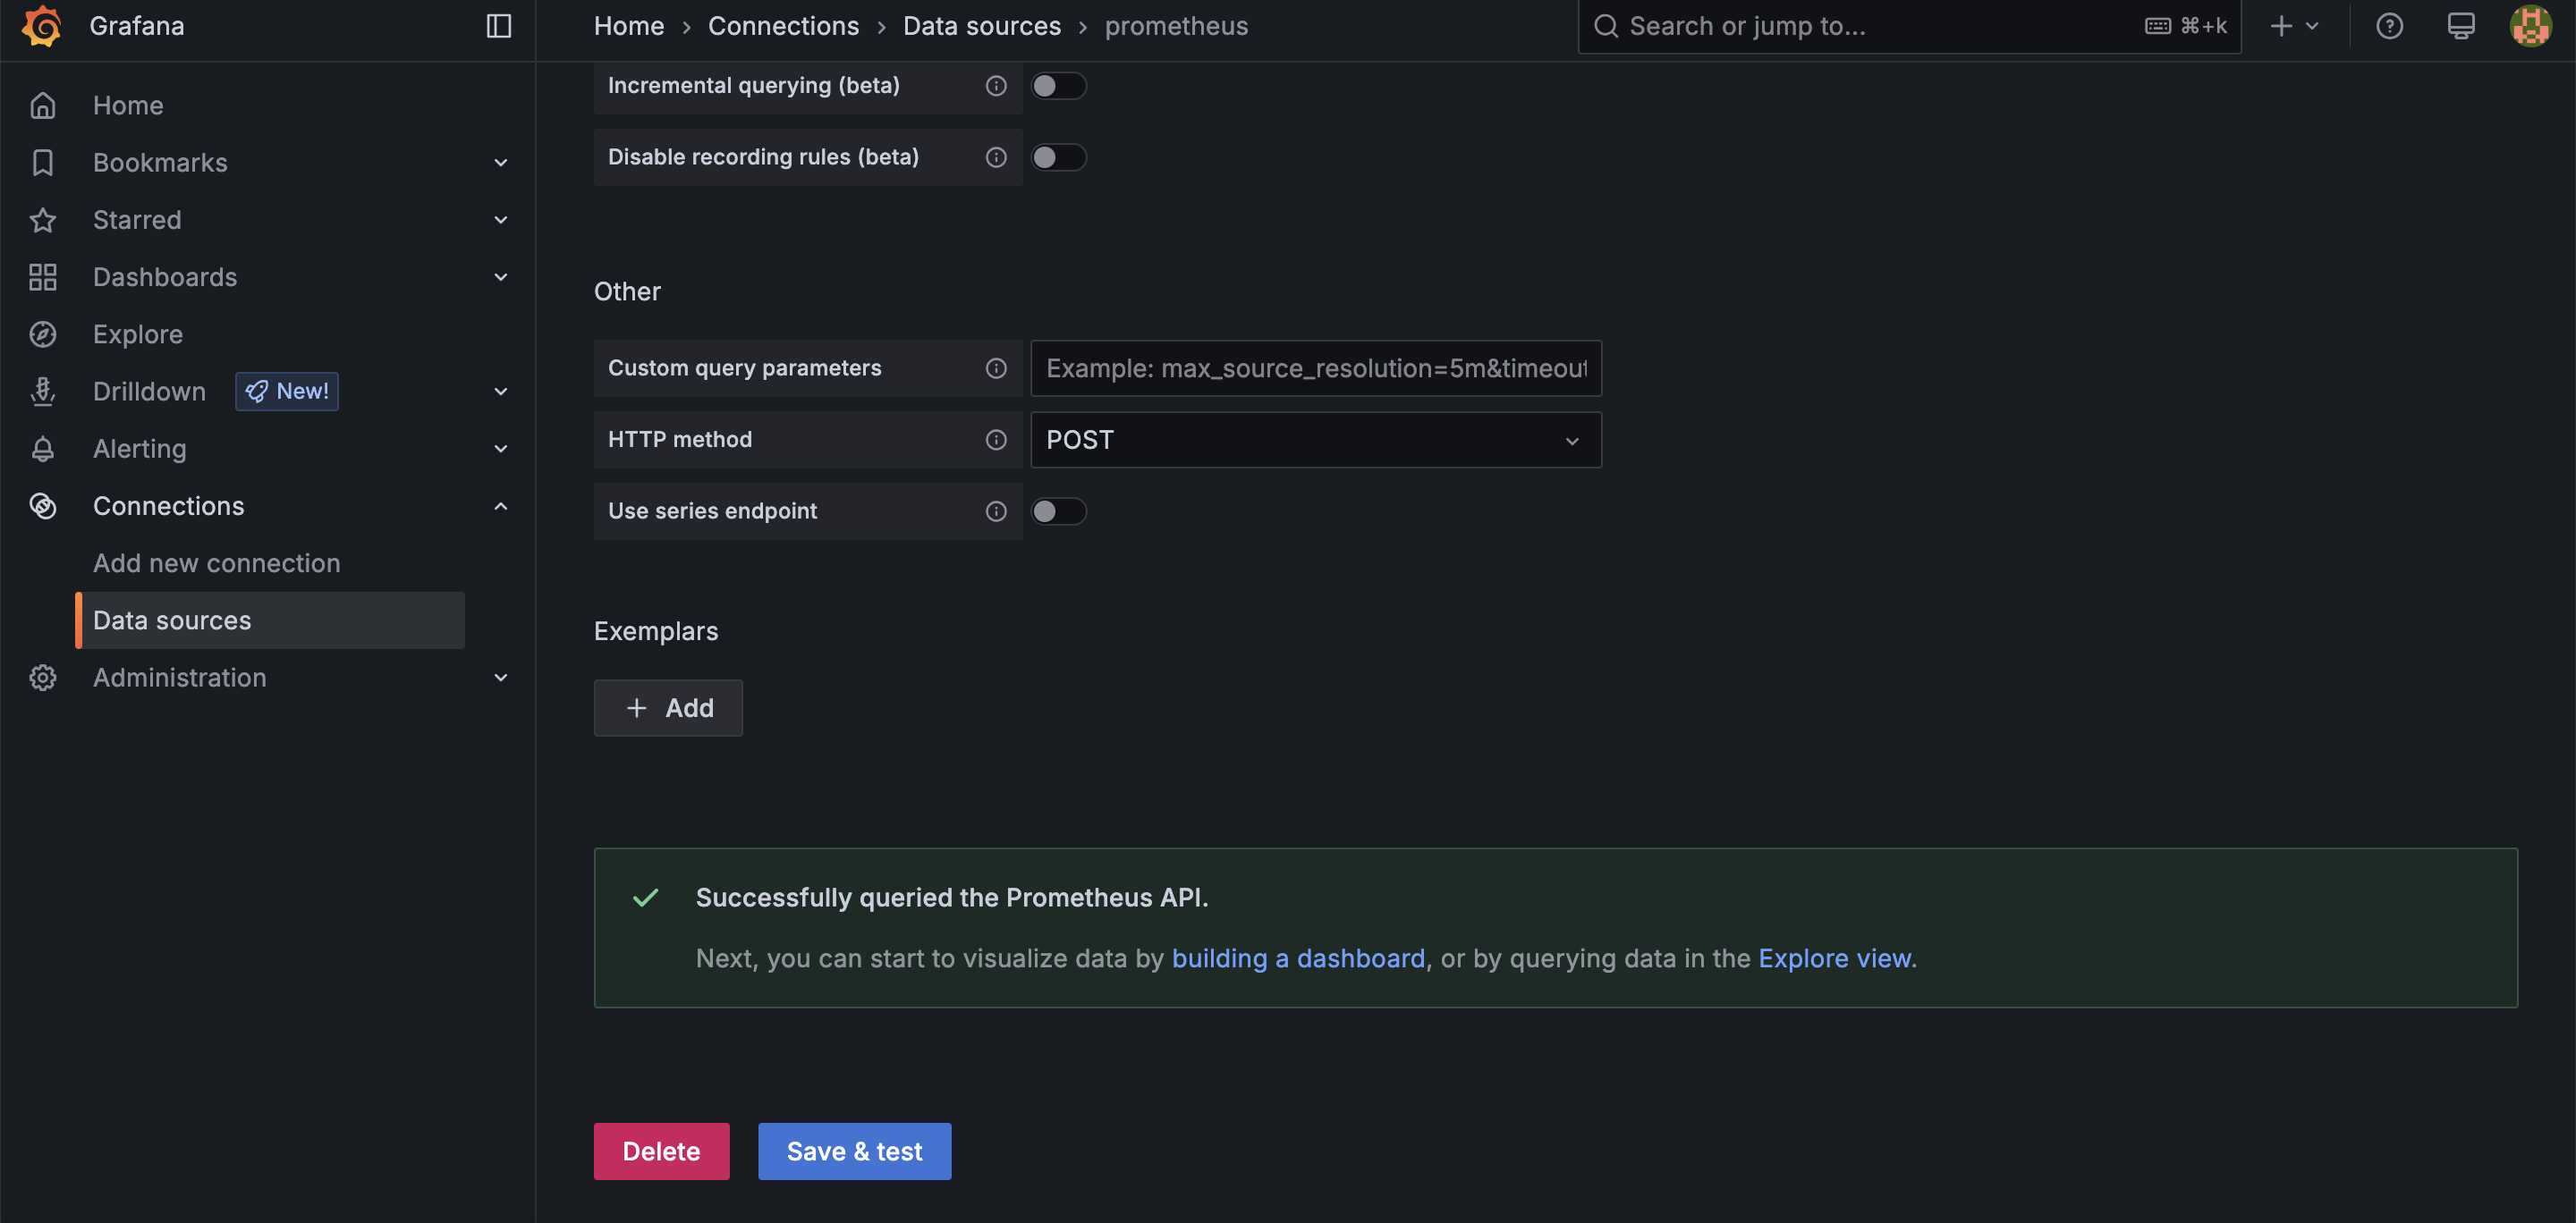Turn on Use series endpoint switch

click(1058, 511)
